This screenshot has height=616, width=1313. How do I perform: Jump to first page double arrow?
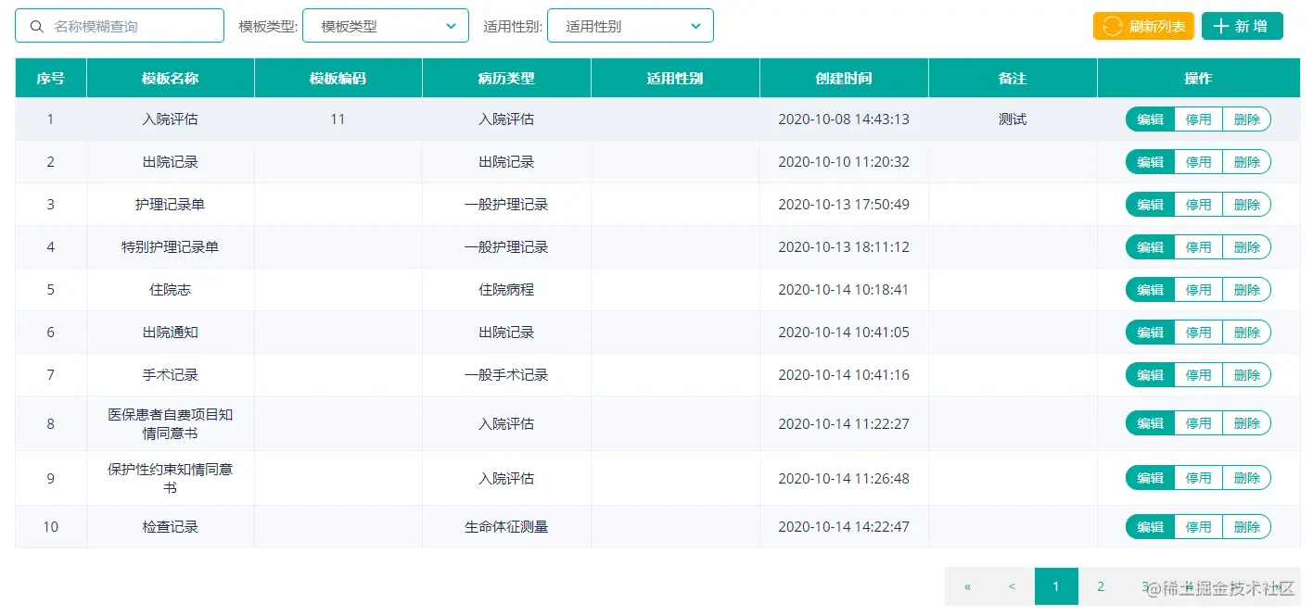coord(967,586)
